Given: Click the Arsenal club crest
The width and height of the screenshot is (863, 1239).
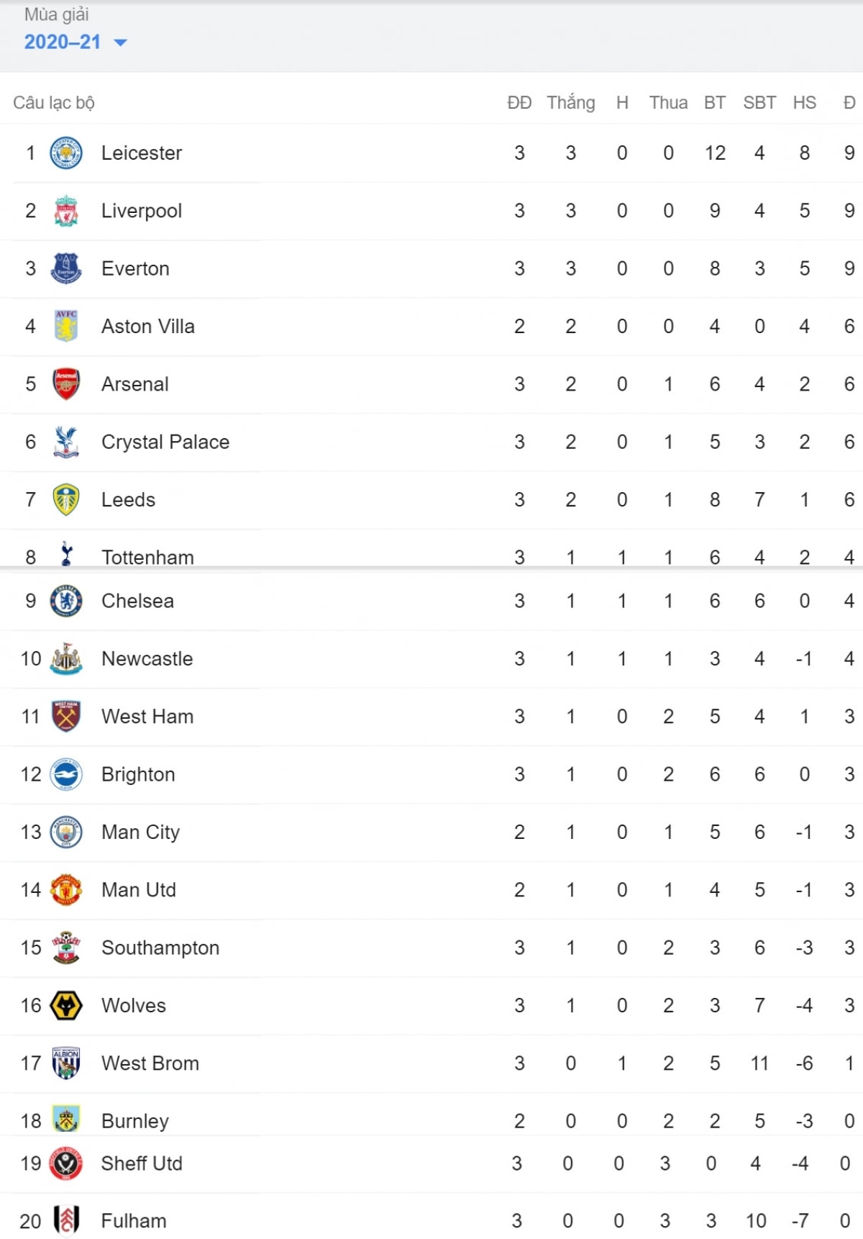Looking at the screenshot, I should (66, 384).
